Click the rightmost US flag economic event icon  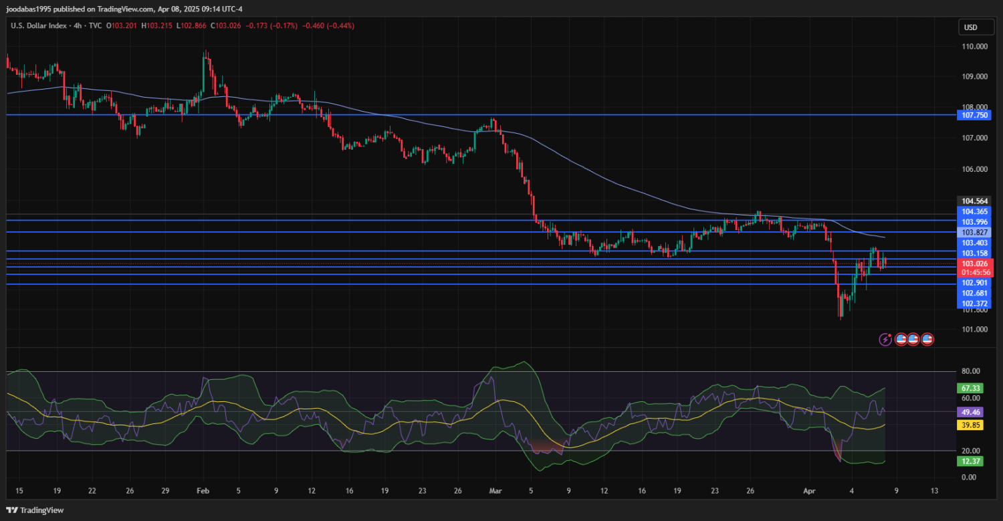pos(927,339)
